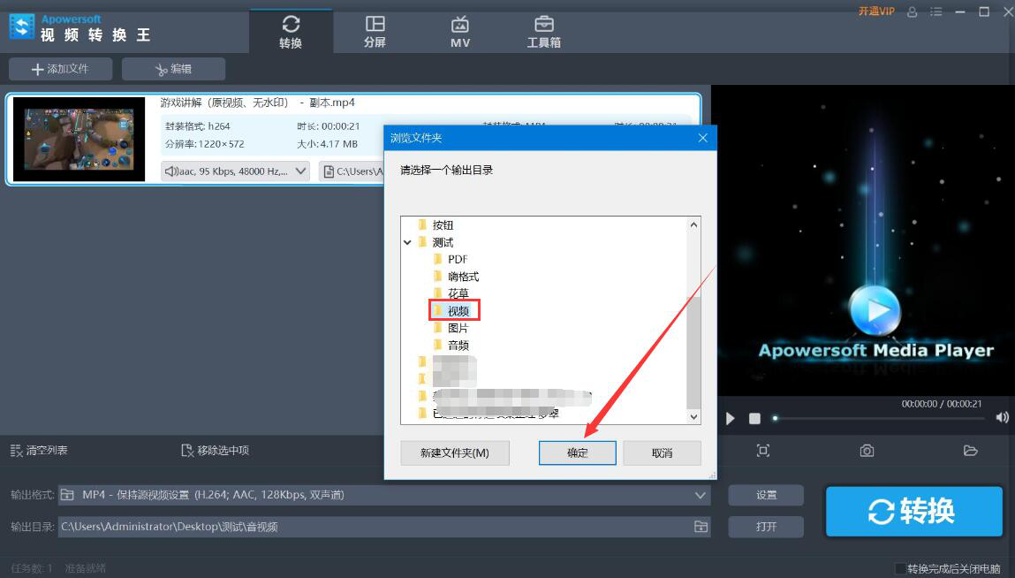The image size is (1015, 578).
Task: Open the user account icon
Action: (x=912, y=11)
